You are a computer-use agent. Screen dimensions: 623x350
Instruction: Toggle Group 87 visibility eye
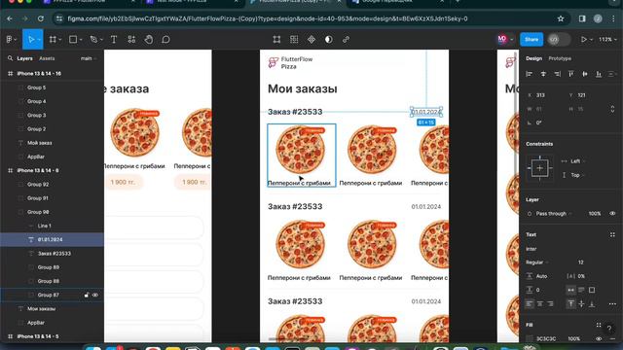pyautogui.click(x=95, y=295)
